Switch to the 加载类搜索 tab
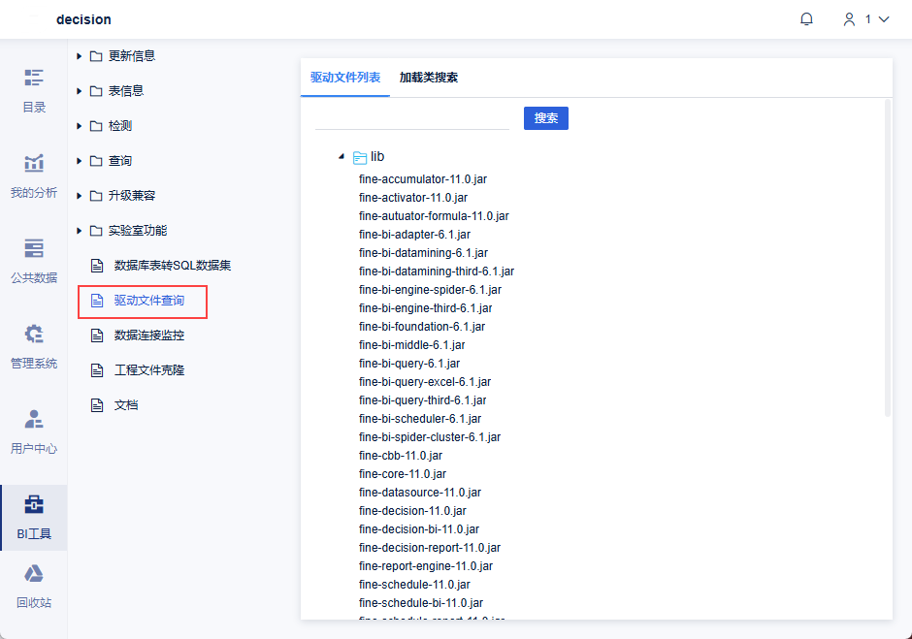This screenshot has width=912, height=639. [x=429, y=78]
